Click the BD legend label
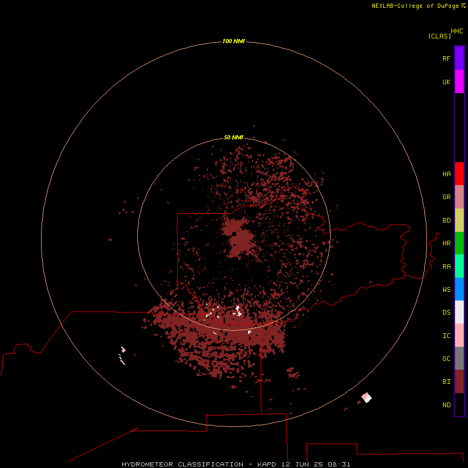 446,220
